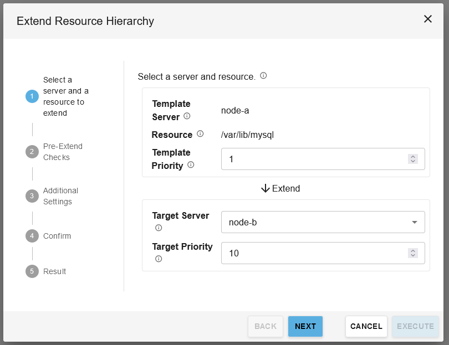Click Target Priority spinner arrows
The height and width of the screenshot is (345, 449).
412,253
